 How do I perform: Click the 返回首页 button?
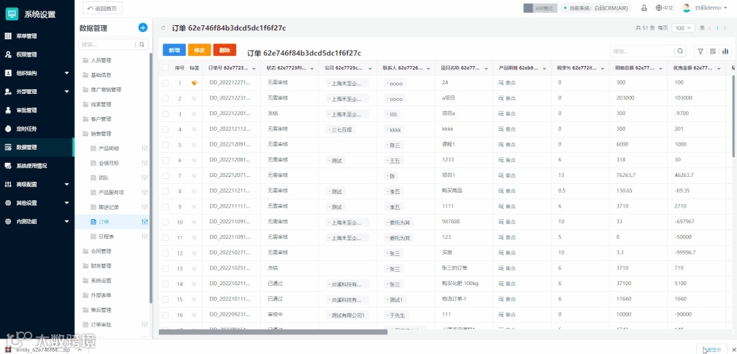click(x=102, y=8)
